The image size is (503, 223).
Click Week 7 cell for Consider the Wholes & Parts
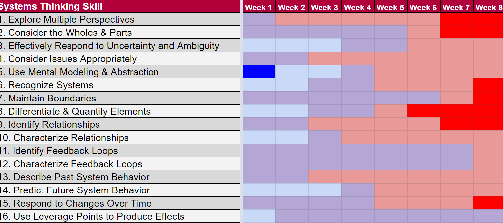[457, 32]
